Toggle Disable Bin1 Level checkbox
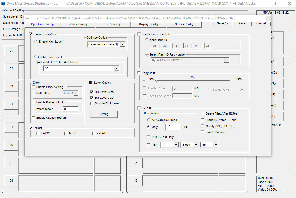The image size is (296, 198). pyautogui.click(x=92, y=103)
